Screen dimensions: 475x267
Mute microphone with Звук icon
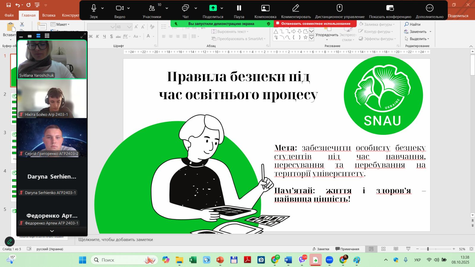94,8
